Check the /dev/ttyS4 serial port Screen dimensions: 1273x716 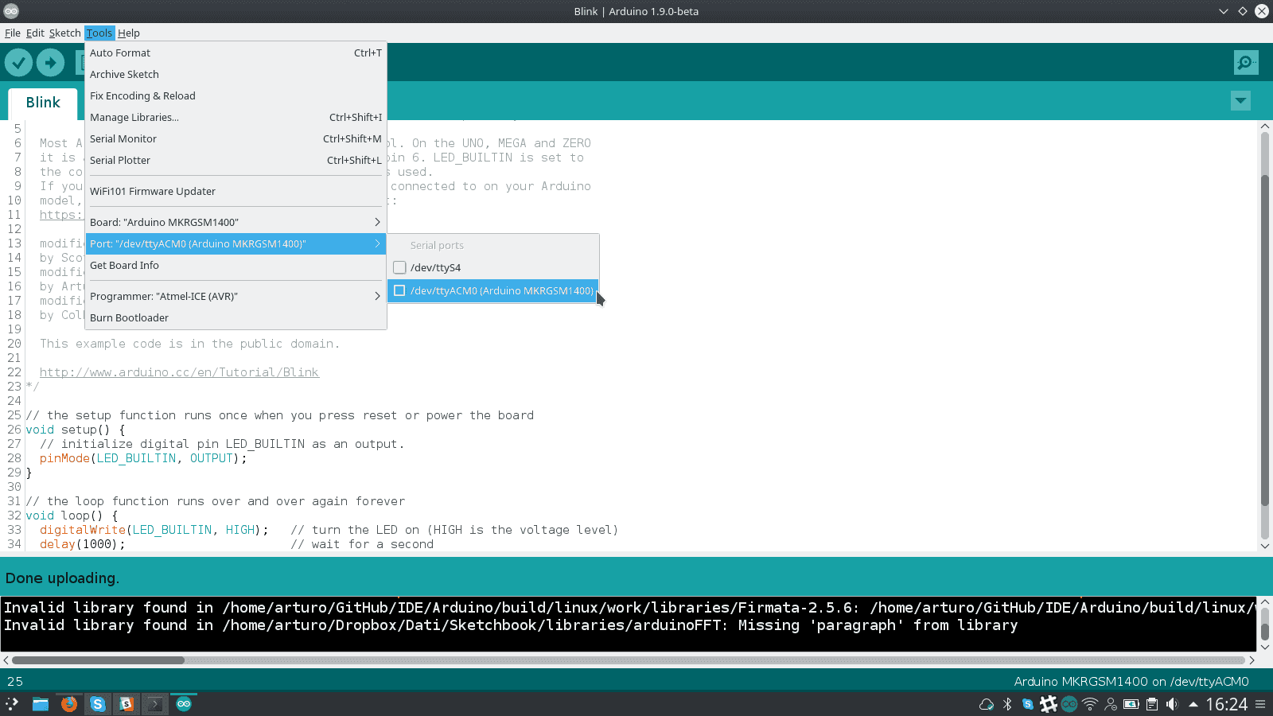[399, 267]
